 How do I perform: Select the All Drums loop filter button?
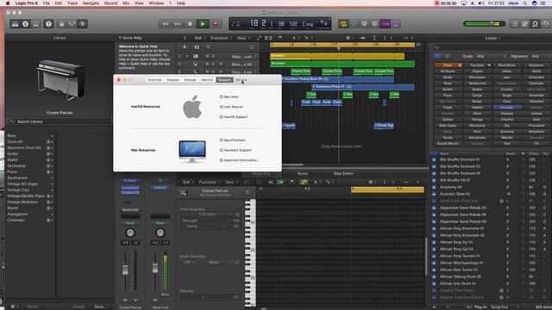pos(448,71)
